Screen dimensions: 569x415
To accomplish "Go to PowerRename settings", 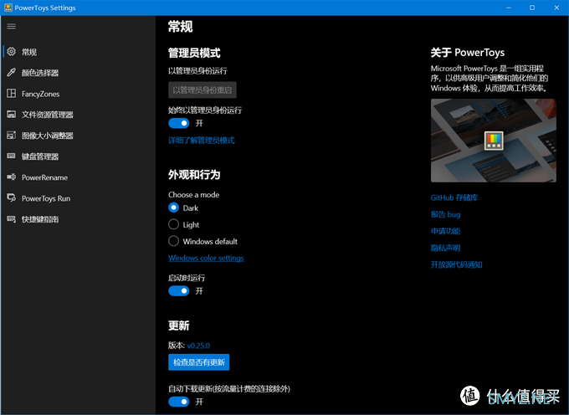I will (x=78, y=177).
